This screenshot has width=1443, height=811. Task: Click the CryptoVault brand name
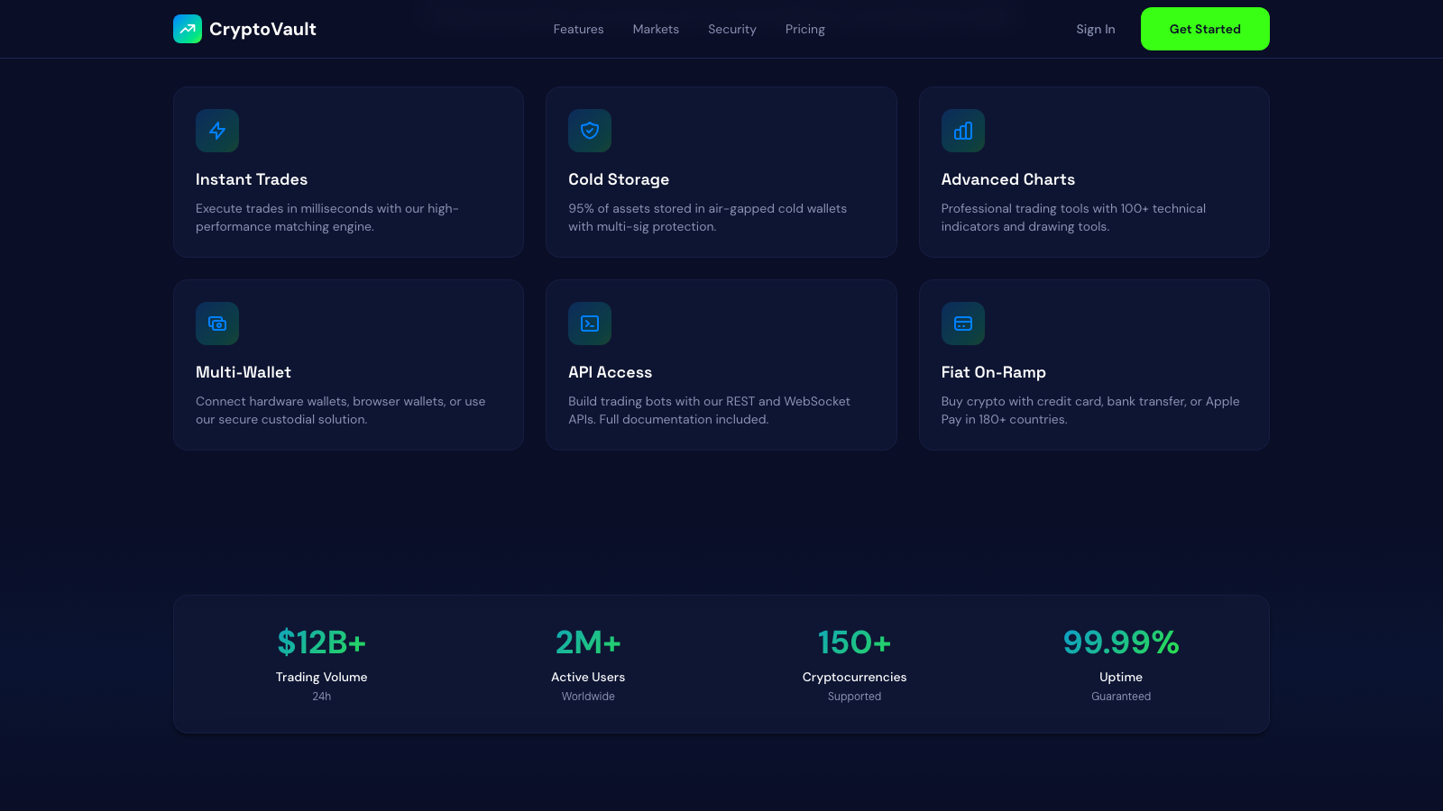click(x=262, y=29)
